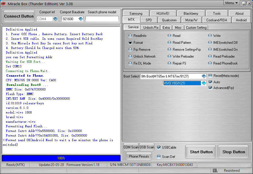Switch to the Extra sub-tab
The width and height of the screenshot is (253, 174).
(x=166, y=27)
